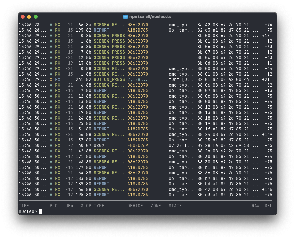The height and width of the screenshot is (239, 295).
Task: Select sequence number 177
Action: tap(80, 167)
